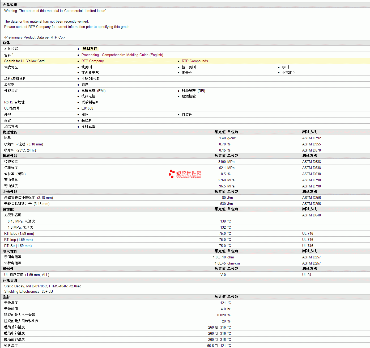Click the 物理性能 section header
This screenshot has height=348, width=370.
(x=10, y=132)
